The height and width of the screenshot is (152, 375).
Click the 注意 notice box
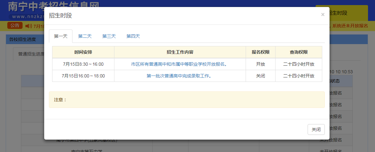point(187,100)
